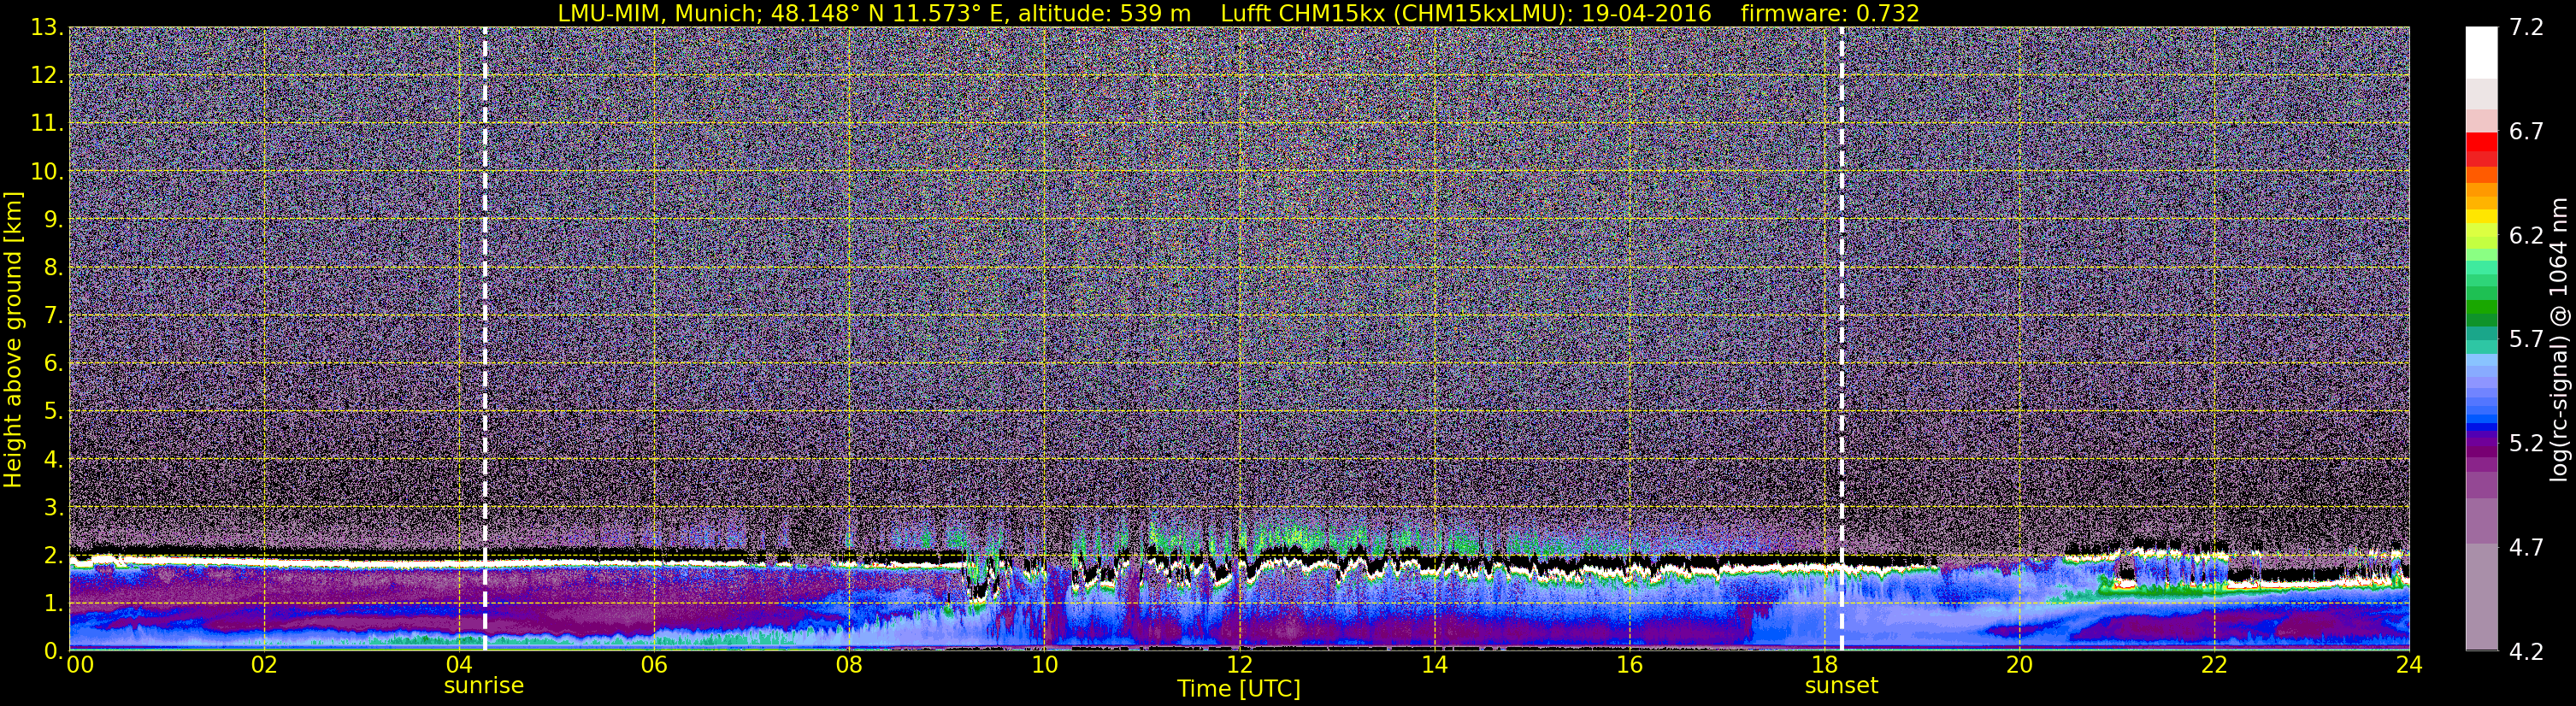Click the 04 tick on the time axis
Image resolution: width=2576 pixels, height=706 pixels.
459,665
